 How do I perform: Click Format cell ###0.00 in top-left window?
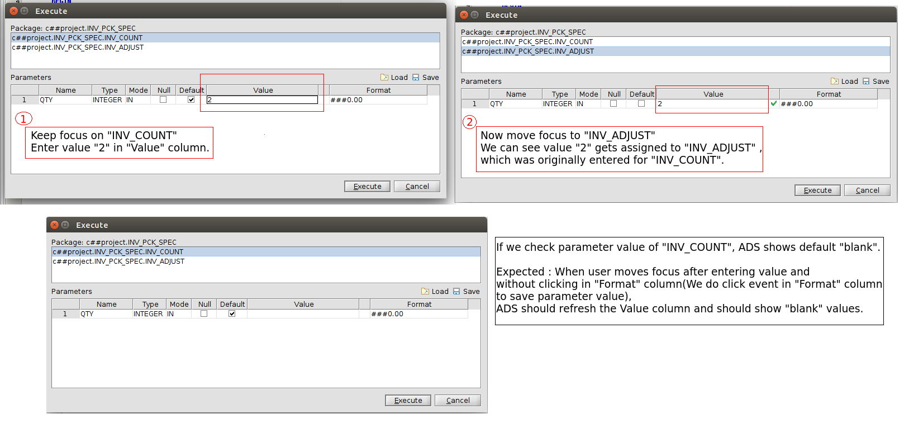[x=378, y=99]
